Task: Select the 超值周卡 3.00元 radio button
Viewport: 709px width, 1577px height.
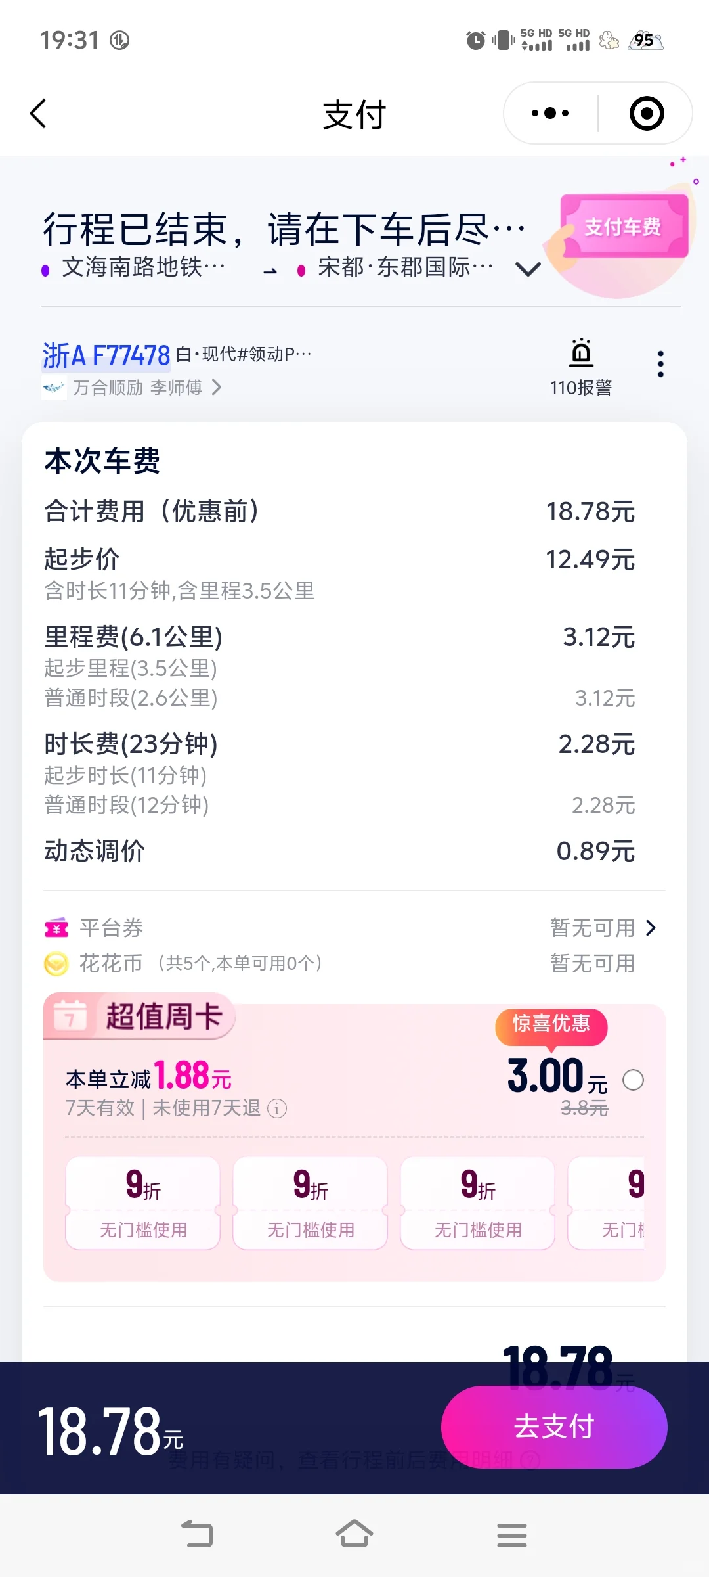Action: tap(633, 1080)
